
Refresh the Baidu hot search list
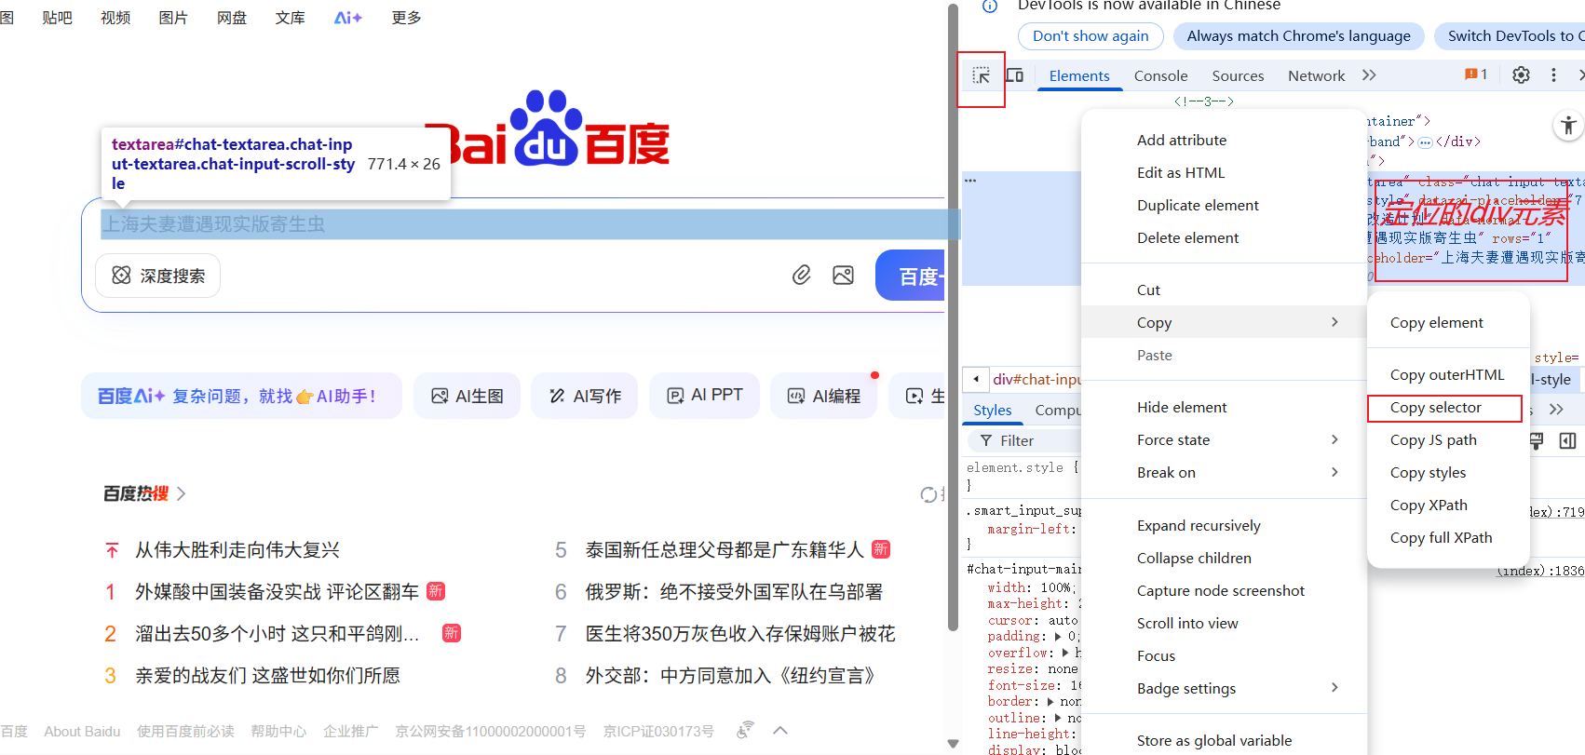tap(928, 494)
